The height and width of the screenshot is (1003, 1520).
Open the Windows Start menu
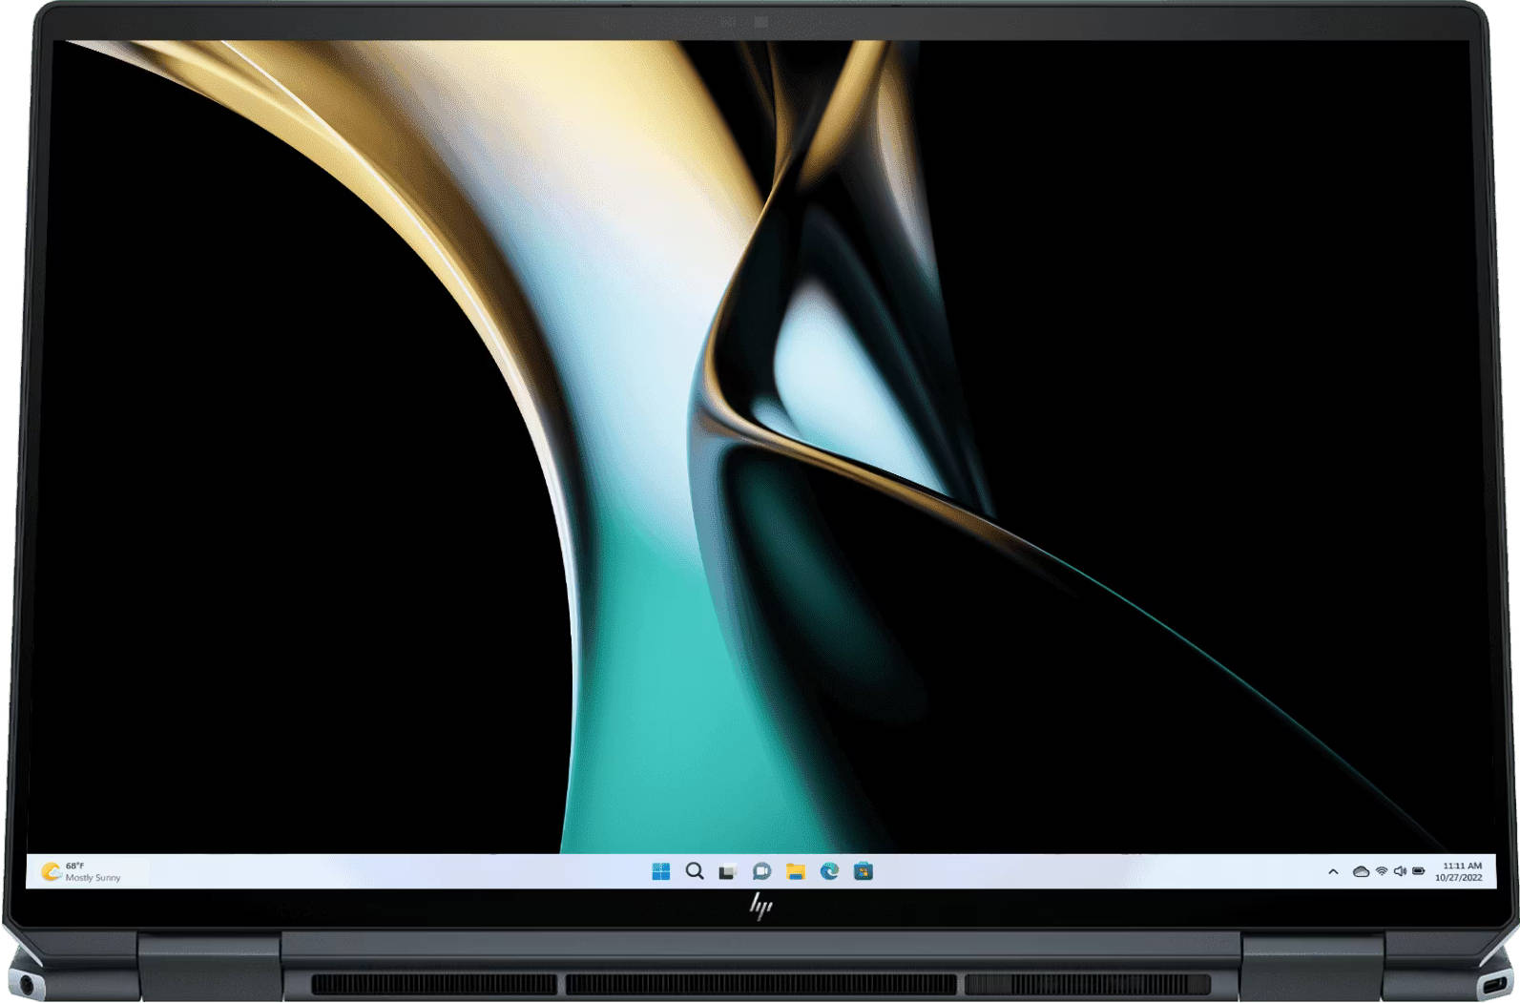point(660,871)
